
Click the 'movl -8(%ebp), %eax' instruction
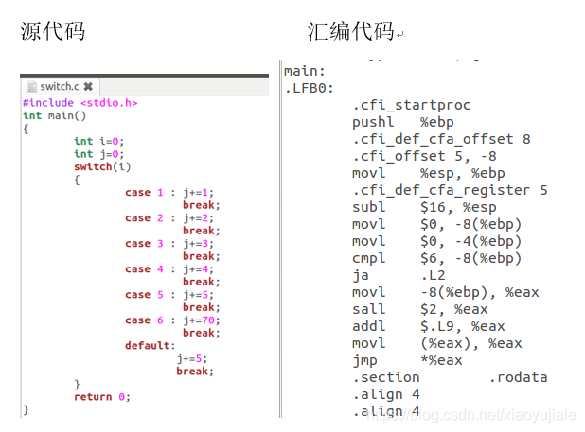coord(446,292)
